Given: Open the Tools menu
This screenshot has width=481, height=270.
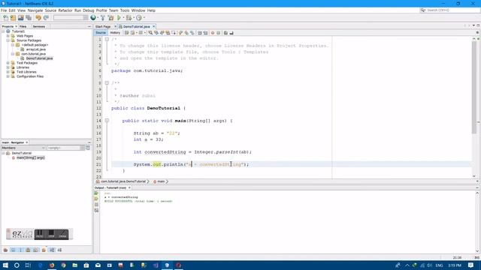Looking at the screenshot, I should [x=125, y=10].
